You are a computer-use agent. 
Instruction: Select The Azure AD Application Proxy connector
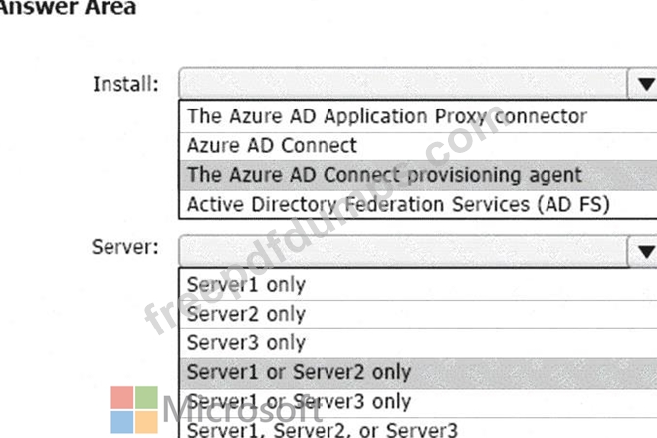click(387, 116)
